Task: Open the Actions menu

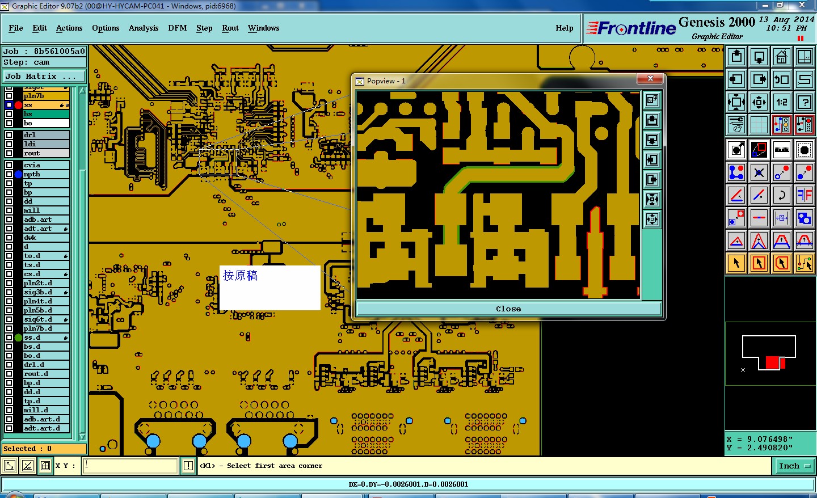Action: 69,28
